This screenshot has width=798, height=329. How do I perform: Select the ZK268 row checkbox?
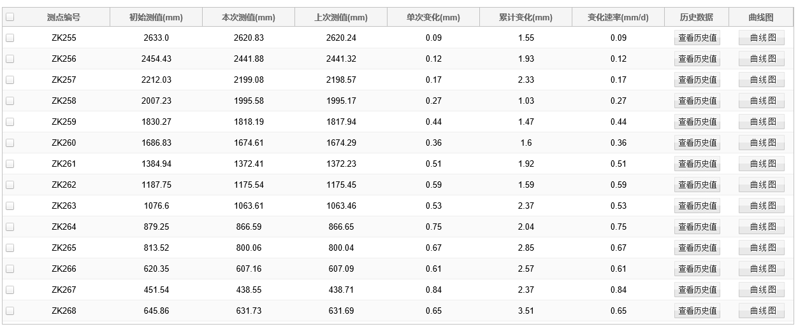point(10,311)
